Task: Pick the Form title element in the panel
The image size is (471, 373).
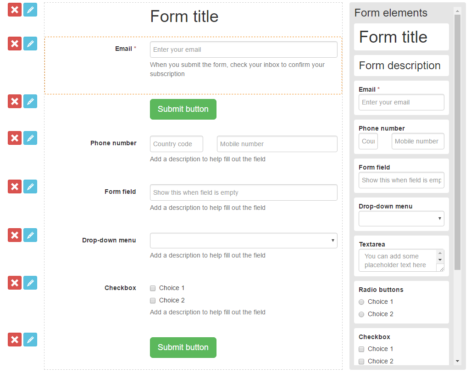Action: 401,37
